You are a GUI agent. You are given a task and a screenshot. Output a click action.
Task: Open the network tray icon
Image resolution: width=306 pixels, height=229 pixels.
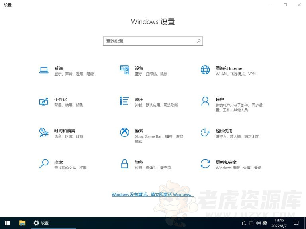251,223
